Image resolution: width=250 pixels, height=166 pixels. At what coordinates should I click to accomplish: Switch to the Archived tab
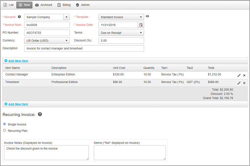coord(43,5)
